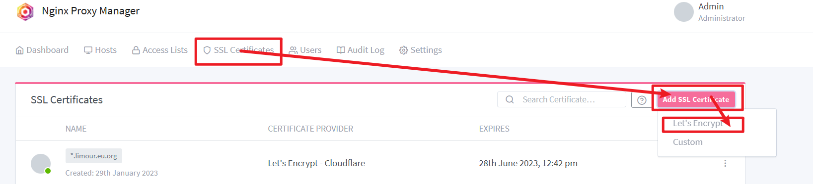
Task: Click the help question mark button
Action: pos(642,100)
